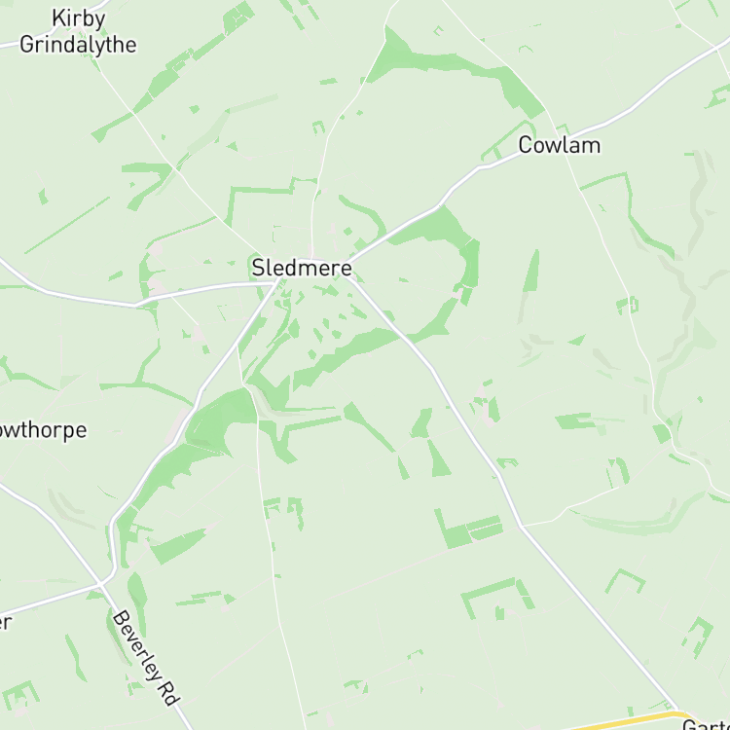Click the Beverley Rd road label
This screenshot has width=730, height=730.
click(x=146, y=658)
